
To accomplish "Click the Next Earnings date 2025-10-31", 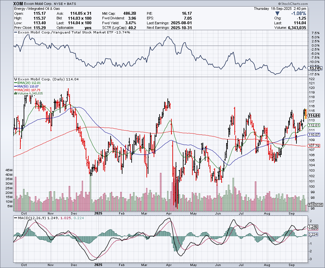I will pyautogui.click(x=181, y=28).
